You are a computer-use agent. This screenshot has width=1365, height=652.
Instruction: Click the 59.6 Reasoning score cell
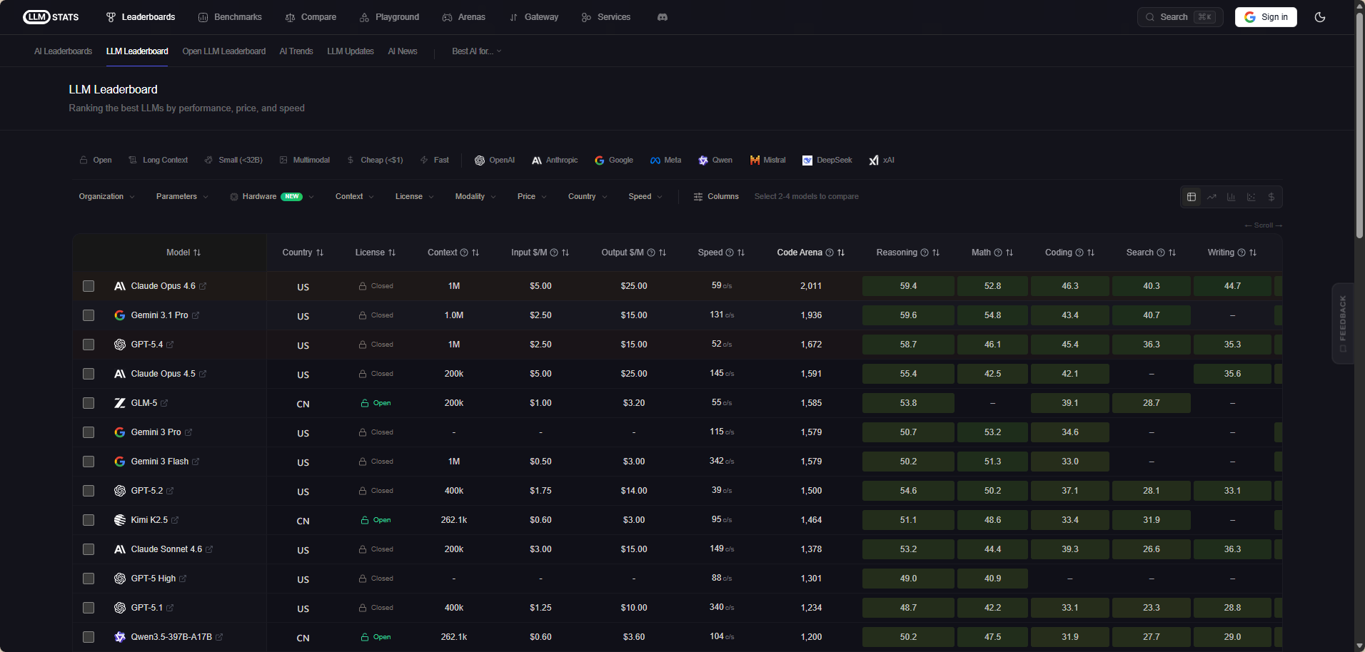click(908, 315)
